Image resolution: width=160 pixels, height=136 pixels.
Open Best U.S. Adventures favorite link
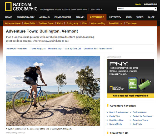tap(119, 112)
